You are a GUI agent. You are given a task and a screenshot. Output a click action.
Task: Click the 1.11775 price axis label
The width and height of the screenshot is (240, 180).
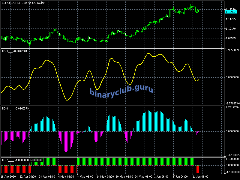coord(230,19)
